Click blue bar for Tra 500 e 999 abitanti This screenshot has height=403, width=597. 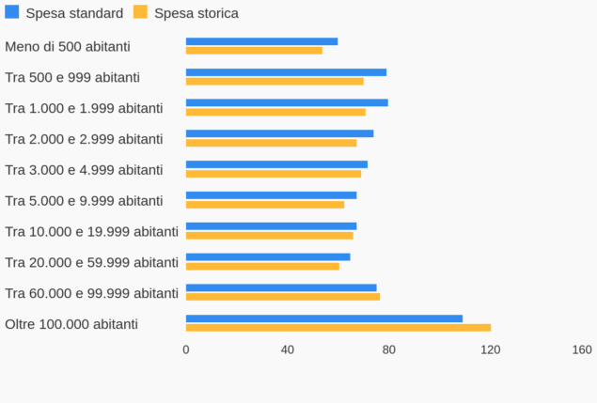(x=286, y=72)
